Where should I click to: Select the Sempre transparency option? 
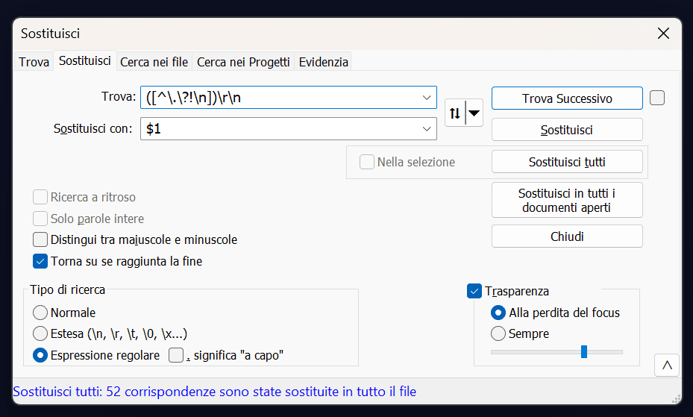[498, 333]
